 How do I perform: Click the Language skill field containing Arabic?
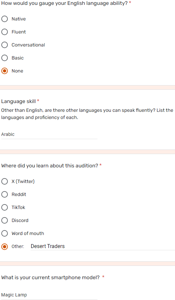coord(49,134)
